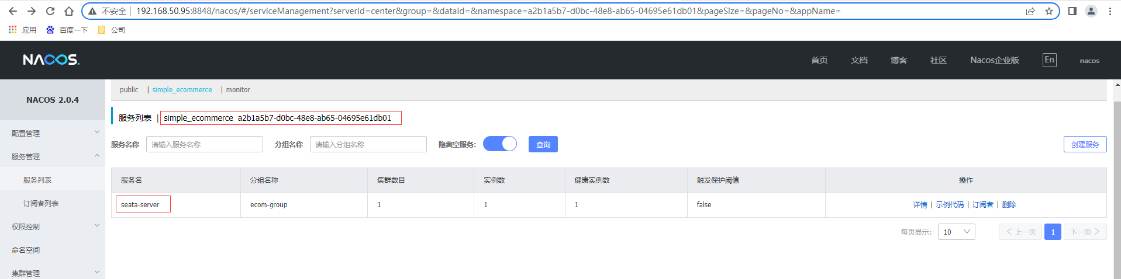The image size is (1121, 279).
Task: Click the browser forward arrow
Action: (x=32, y=11)
